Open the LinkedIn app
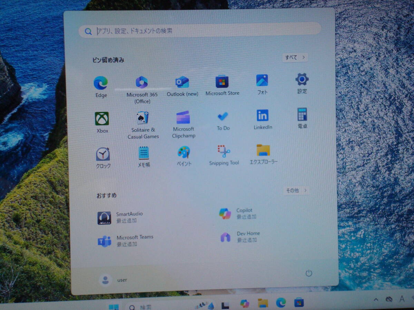The image size is (414, 310). point(263,120)
